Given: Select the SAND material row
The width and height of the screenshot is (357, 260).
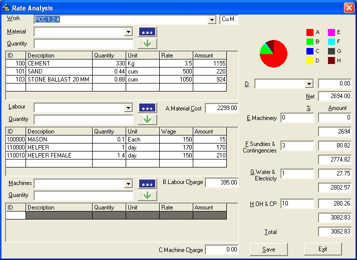Looking at the screenshot, I should pyautogui.click(x=116, y=71).
